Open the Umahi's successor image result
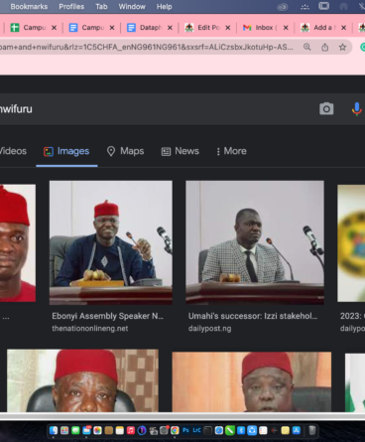Image resolution: width=365 pixels, height=442 pixels. 255,242
